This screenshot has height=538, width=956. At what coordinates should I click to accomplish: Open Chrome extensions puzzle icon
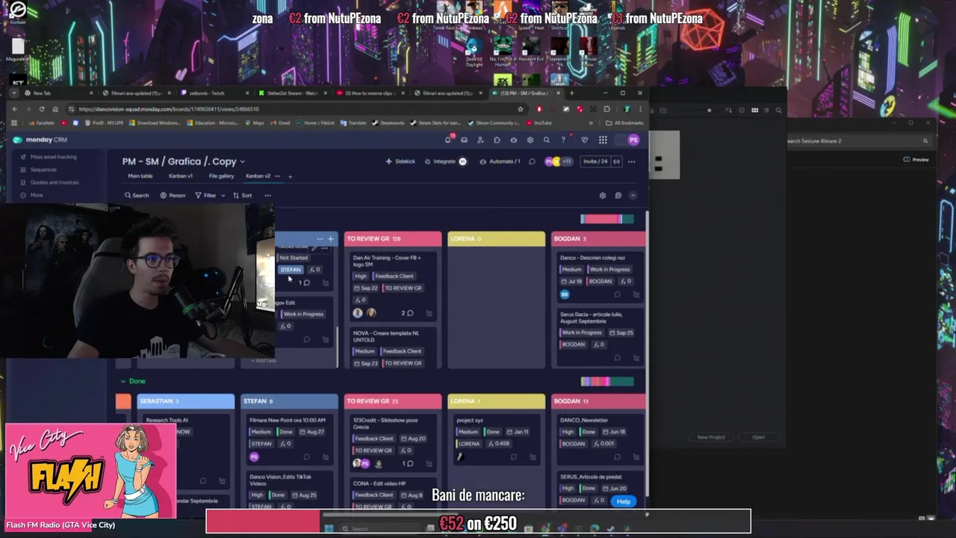[x=606, y=109]
